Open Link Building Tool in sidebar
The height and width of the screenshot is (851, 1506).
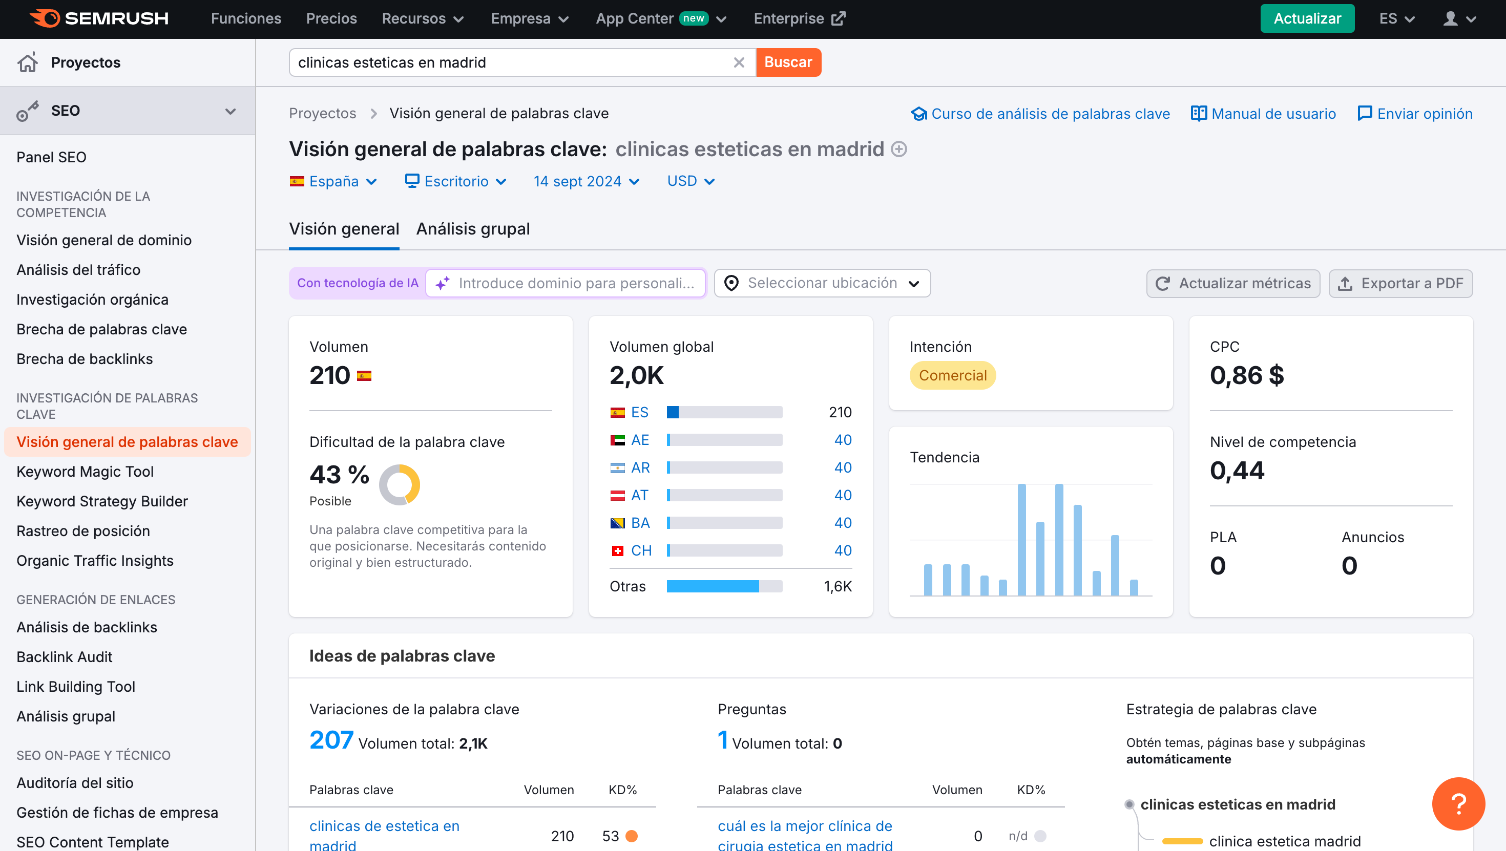(x=75, y=687)
